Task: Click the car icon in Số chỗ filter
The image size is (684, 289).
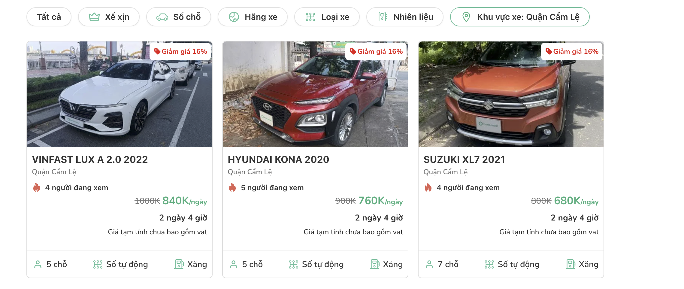Action: (x=162, y=17)
